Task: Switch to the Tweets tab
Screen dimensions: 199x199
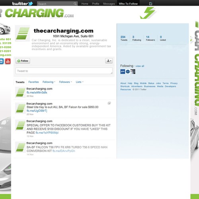Action: (20, 82)
